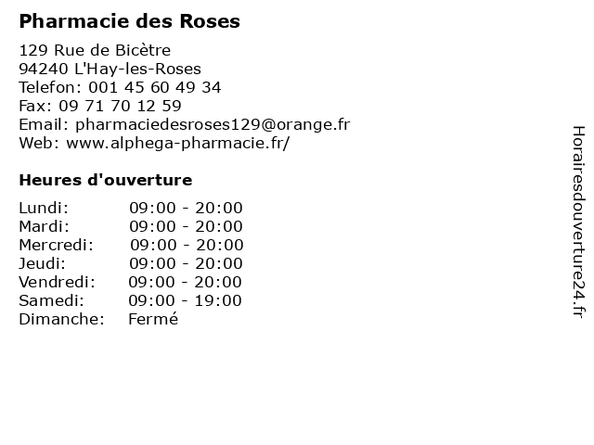Screen dimensions: 594x445
Task: Click the postal code 94240 L'Hay-les-Roses
Action: (x=110, y=69)
